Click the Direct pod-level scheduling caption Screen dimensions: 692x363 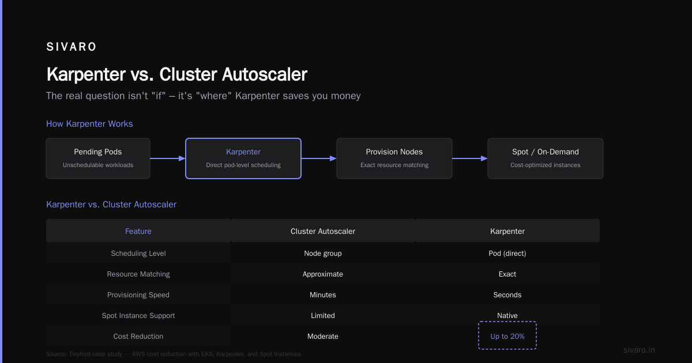point(243,165)
